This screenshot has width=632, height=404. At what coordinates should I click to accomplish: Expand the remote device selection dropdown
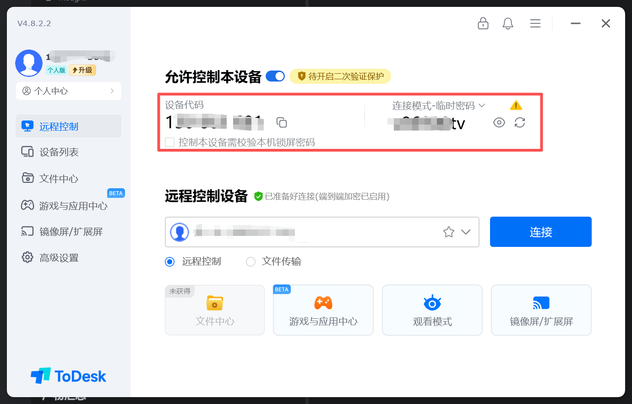(466, 232)
